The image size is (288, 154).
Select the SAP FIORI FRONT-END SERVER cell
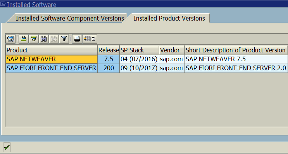pyautogui.click(x=52, y=68)
